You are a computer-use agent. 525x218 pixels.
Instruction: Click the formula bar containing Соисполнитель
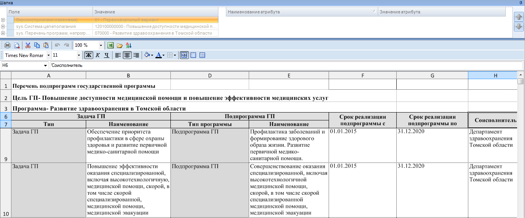286,65
